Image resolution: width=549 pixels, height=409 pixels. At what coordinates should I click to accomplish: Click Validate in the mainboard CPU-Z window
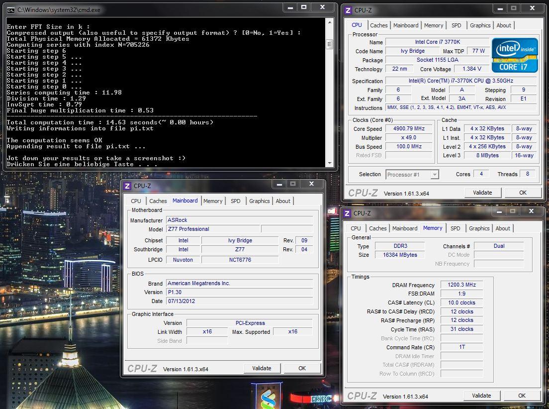click(262, 368)
